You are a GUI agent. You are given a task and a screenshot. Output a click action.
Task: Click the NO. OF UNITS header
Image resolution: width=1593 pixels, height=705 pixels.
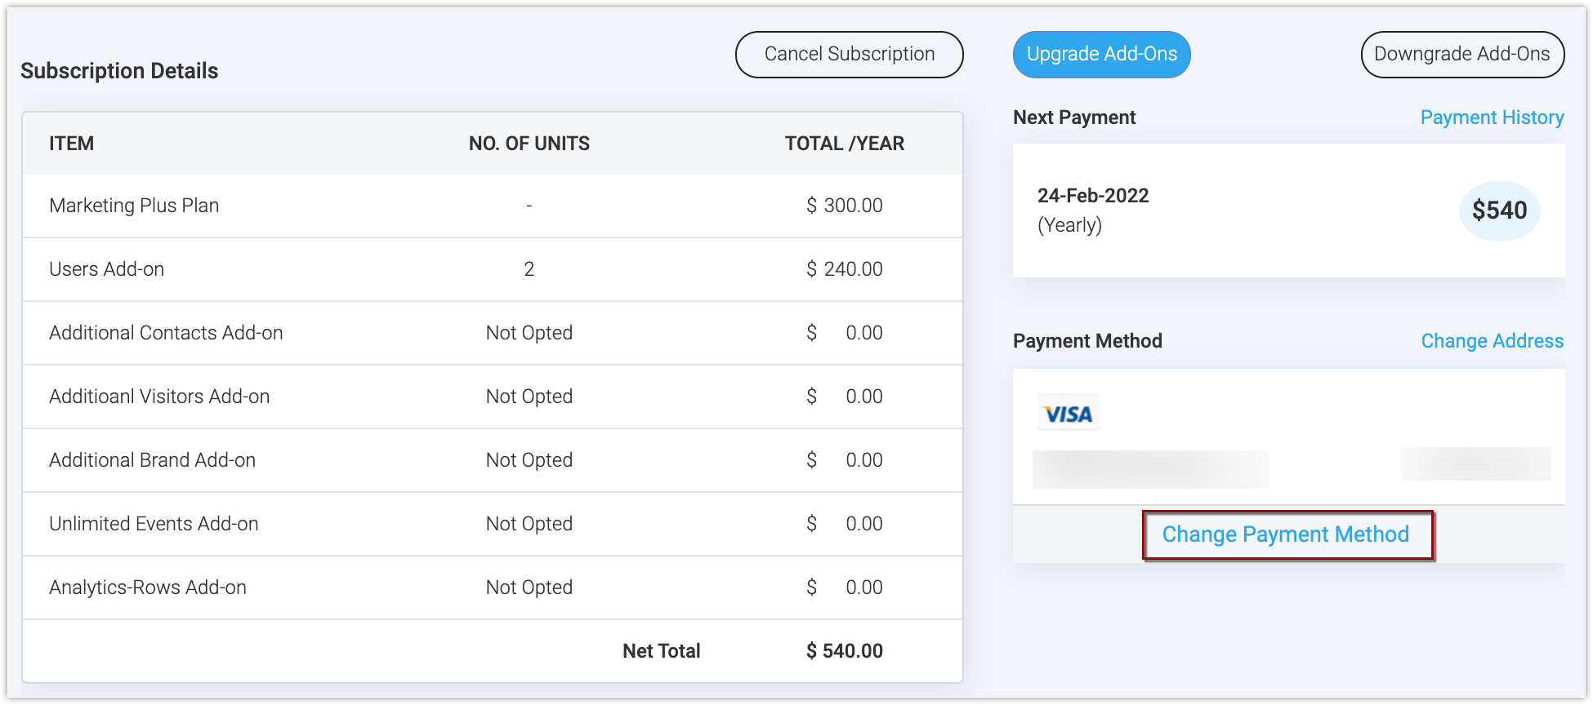click(x=529, y=144)
